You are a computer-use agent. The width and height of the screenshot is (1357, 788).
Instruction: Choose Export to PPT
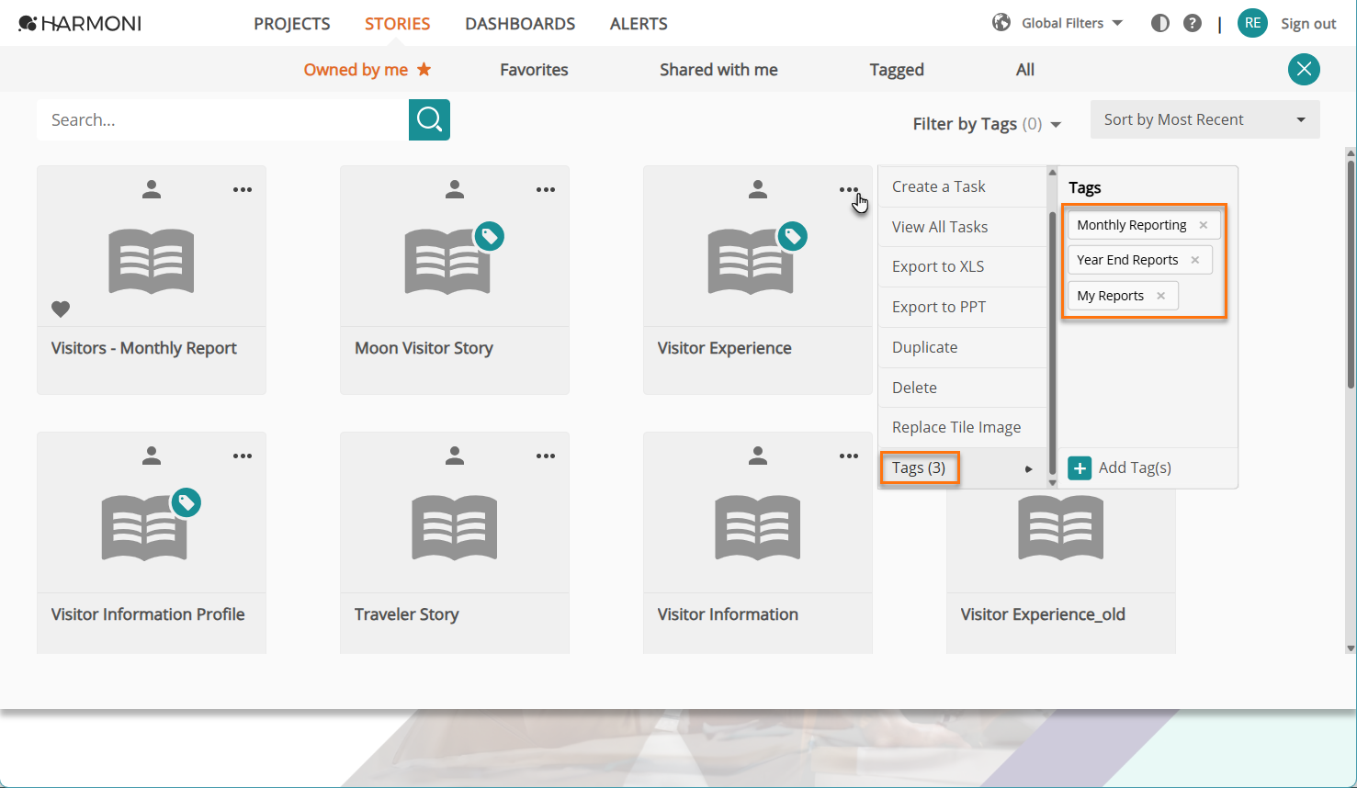(x=963, y=307)
